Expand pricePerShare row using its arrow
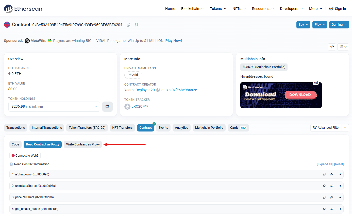Screen dimensions: 352x214 point(340,197)
